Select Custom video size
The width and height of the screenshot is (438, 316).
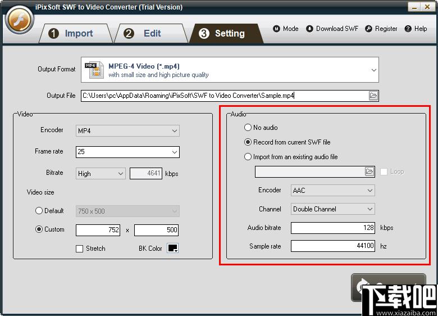coord(50,229)
